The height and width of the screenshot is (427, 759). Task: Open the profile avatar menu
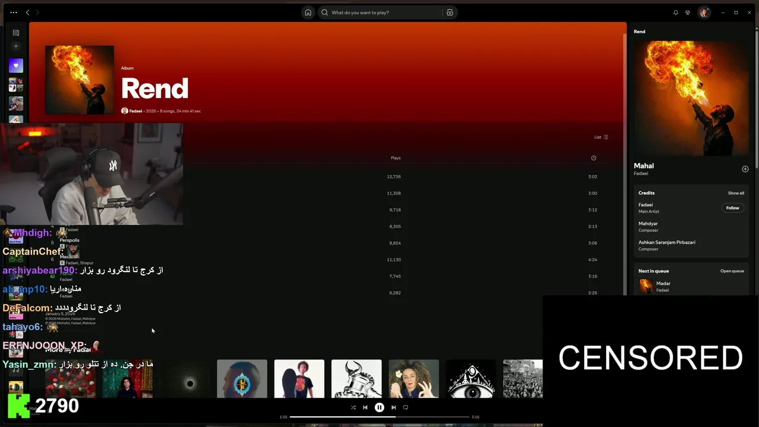[x=704, y=12]
